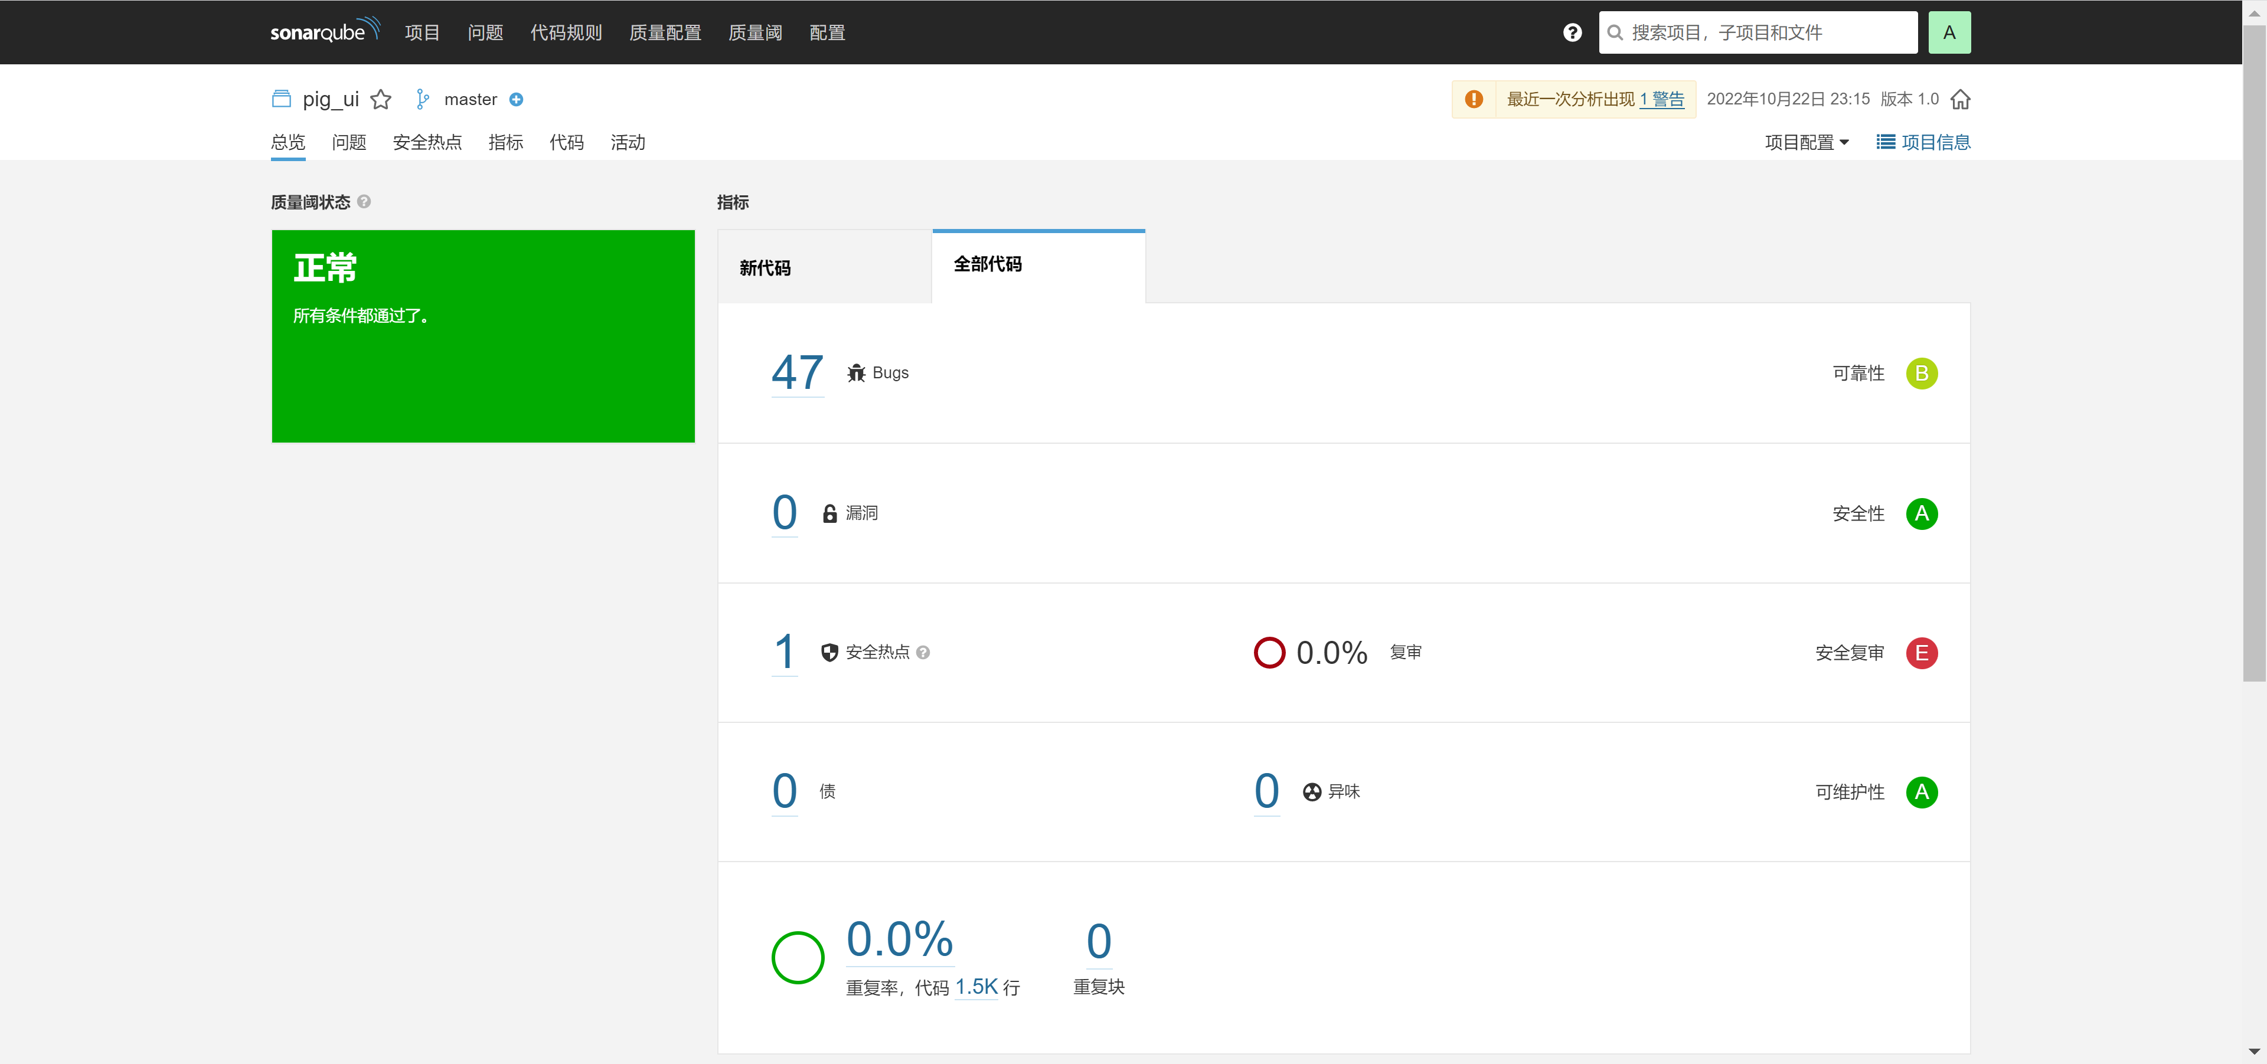Click the 项目信息 link
2267x1064 pixels.
pyautogui.click(x=1924, y=142)
